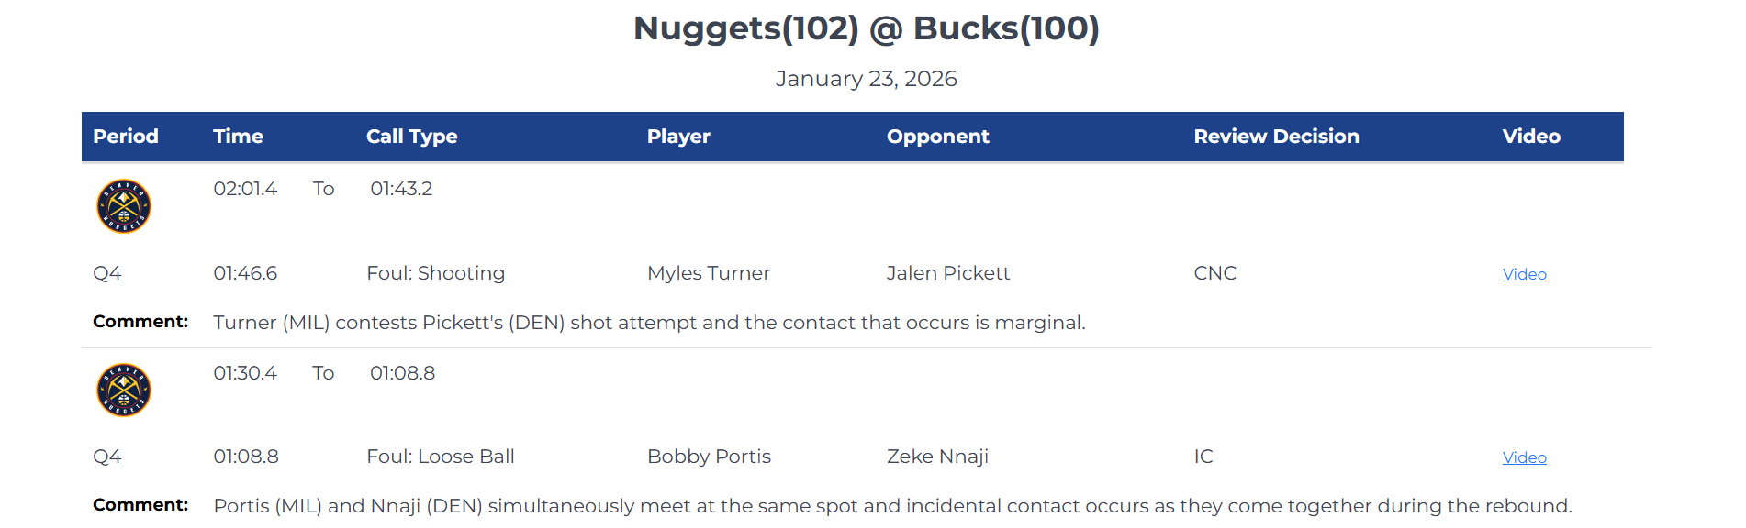Click the Myles Turner player name
This screenshot has height=528, width=1746.
pyautogui.click(x=708, y=273)
